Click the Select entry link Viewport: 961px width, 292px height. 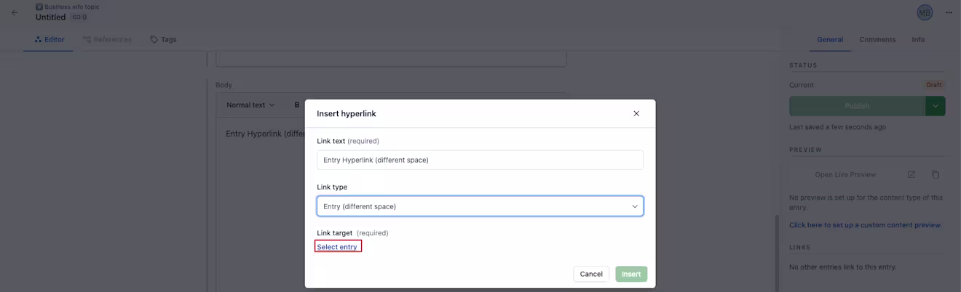(x=337, y=247)
